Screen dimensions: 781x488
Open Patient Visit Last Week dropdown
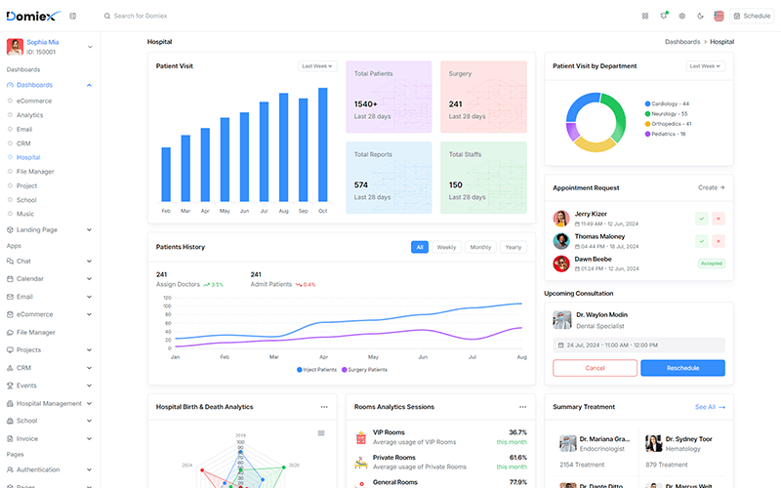(317, 65)
